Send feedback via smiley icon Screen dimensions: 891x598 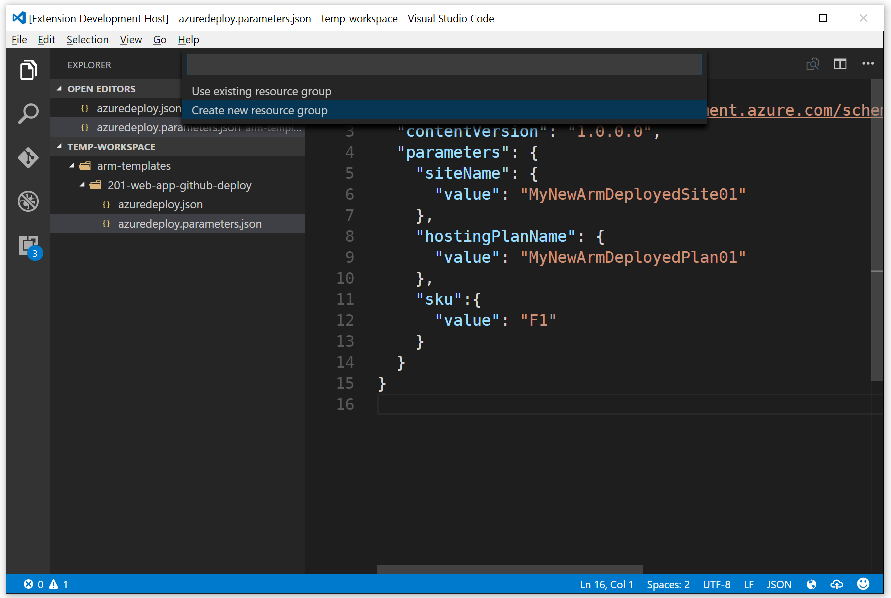pos(863,584)
